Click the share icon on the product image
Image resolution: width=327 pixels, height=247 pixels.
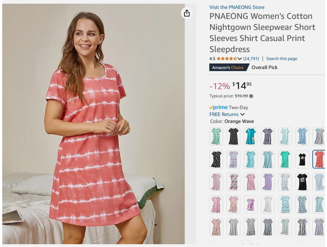tap(187, 13)
